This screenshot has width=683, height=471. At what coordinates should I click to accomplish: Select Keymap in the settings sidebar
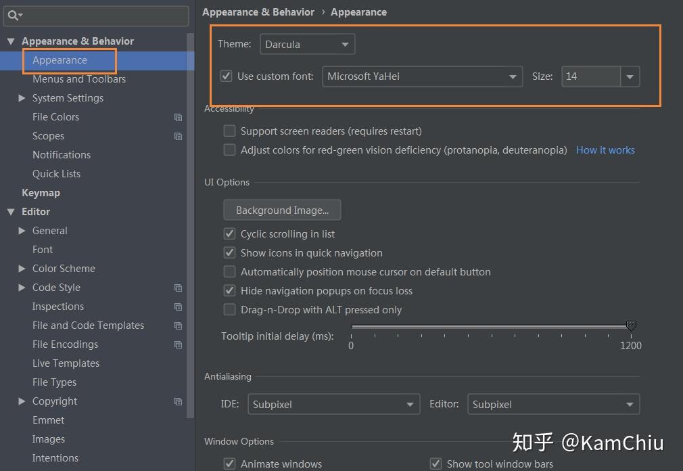42,193
